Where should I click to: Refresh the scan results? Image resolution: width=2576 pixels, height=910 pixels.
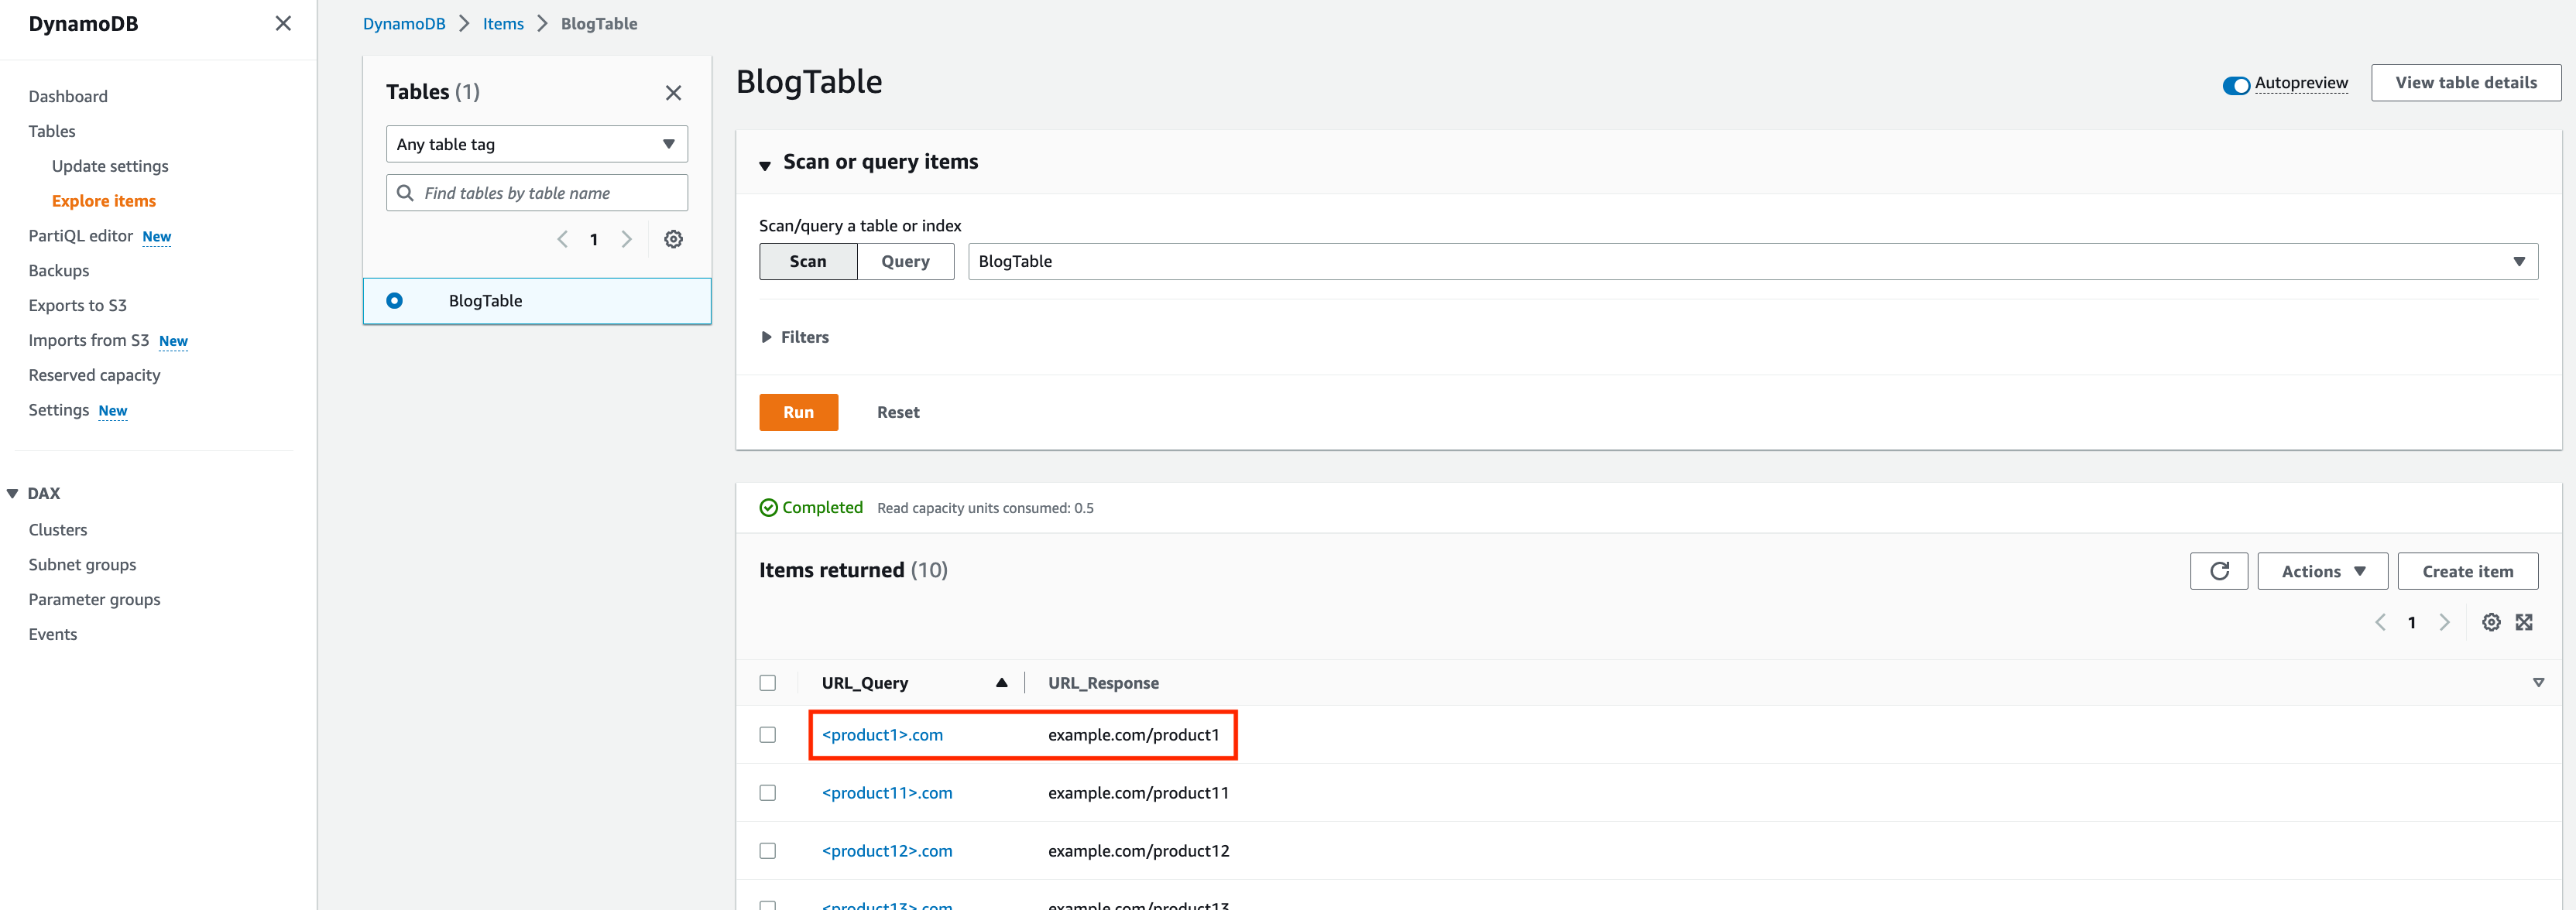pos(2219,570)
